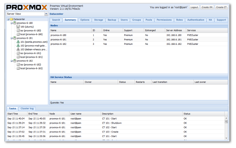Click task starting Sep 15 11:40:04
Image resolution: width=236 pixels, height=148 pixels.
116,118
